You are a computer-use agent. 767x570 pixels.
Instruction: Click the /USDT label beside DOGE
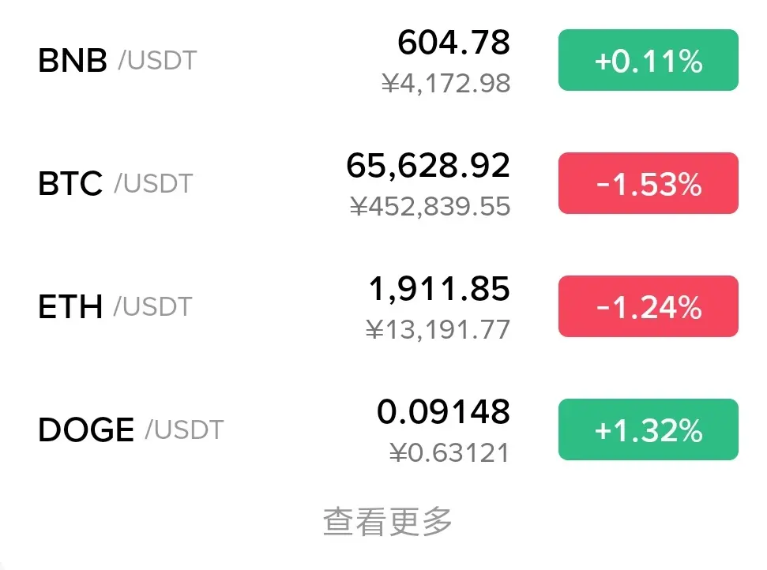184,430
